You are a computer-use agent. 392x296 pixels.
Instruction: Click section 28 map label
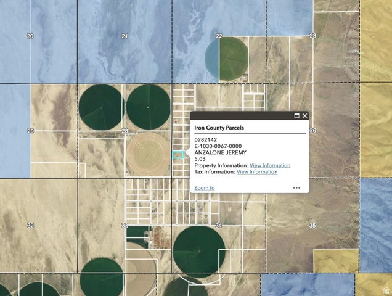tap(125, 131)
